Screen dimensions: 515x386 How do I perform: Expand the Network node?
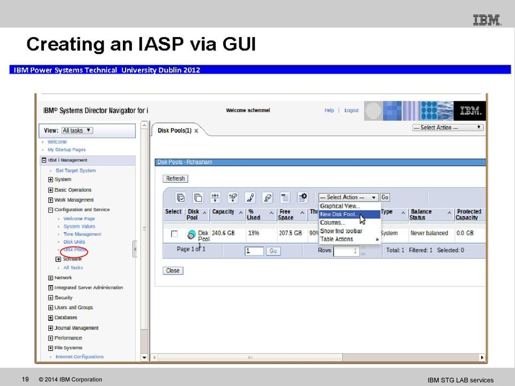(50, 278)
